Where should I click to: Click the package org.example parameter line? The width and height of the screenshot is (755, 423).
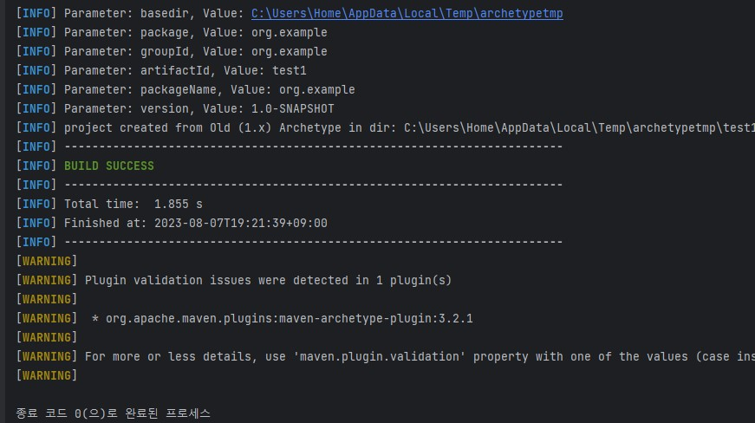click(172, 32)
